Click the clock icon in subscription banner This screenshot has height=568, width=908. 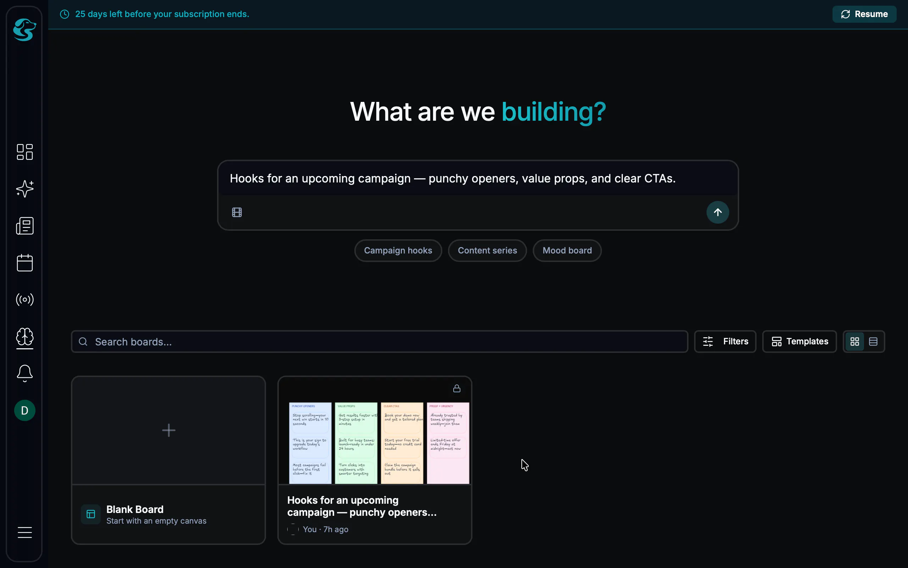tap(65, 14)
